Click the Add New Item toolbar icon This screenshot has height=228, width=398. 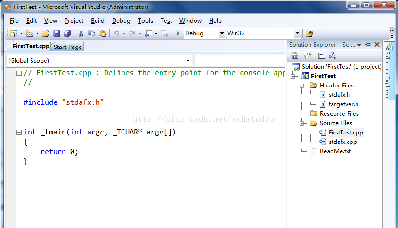(x=30, y=33)
